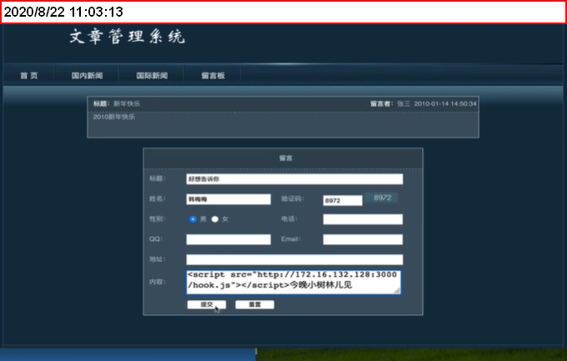Click the 地址 address input field
The image size is (567, 361).
(294, 259)
